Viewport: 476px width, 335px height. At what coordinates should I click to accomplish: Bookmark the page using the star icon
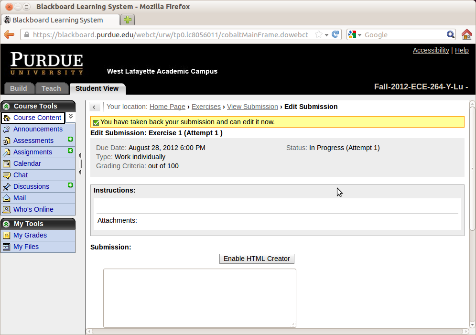318,34
